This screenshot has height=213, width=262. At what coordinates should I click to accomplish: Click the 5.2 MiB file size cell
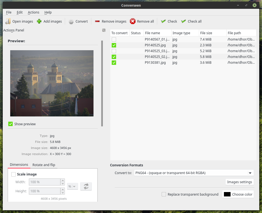(213, 51)
